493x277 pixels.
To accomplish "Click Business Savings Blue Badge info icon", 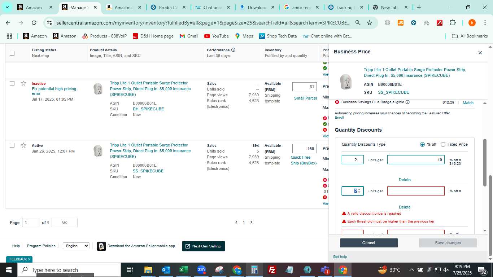I will click(x=407, y=102).
